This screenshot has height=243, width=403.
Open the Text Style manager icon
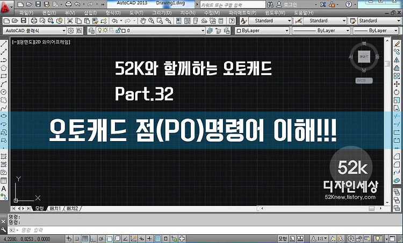coord(243,21)
